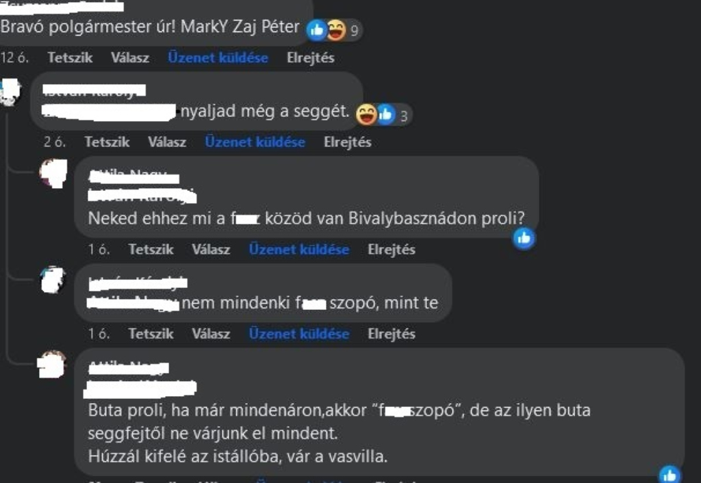Click Tetszik under the 2 ó. comment
Image resolution: width=701 pixels, height=483 pixels.
pos(107,142)
